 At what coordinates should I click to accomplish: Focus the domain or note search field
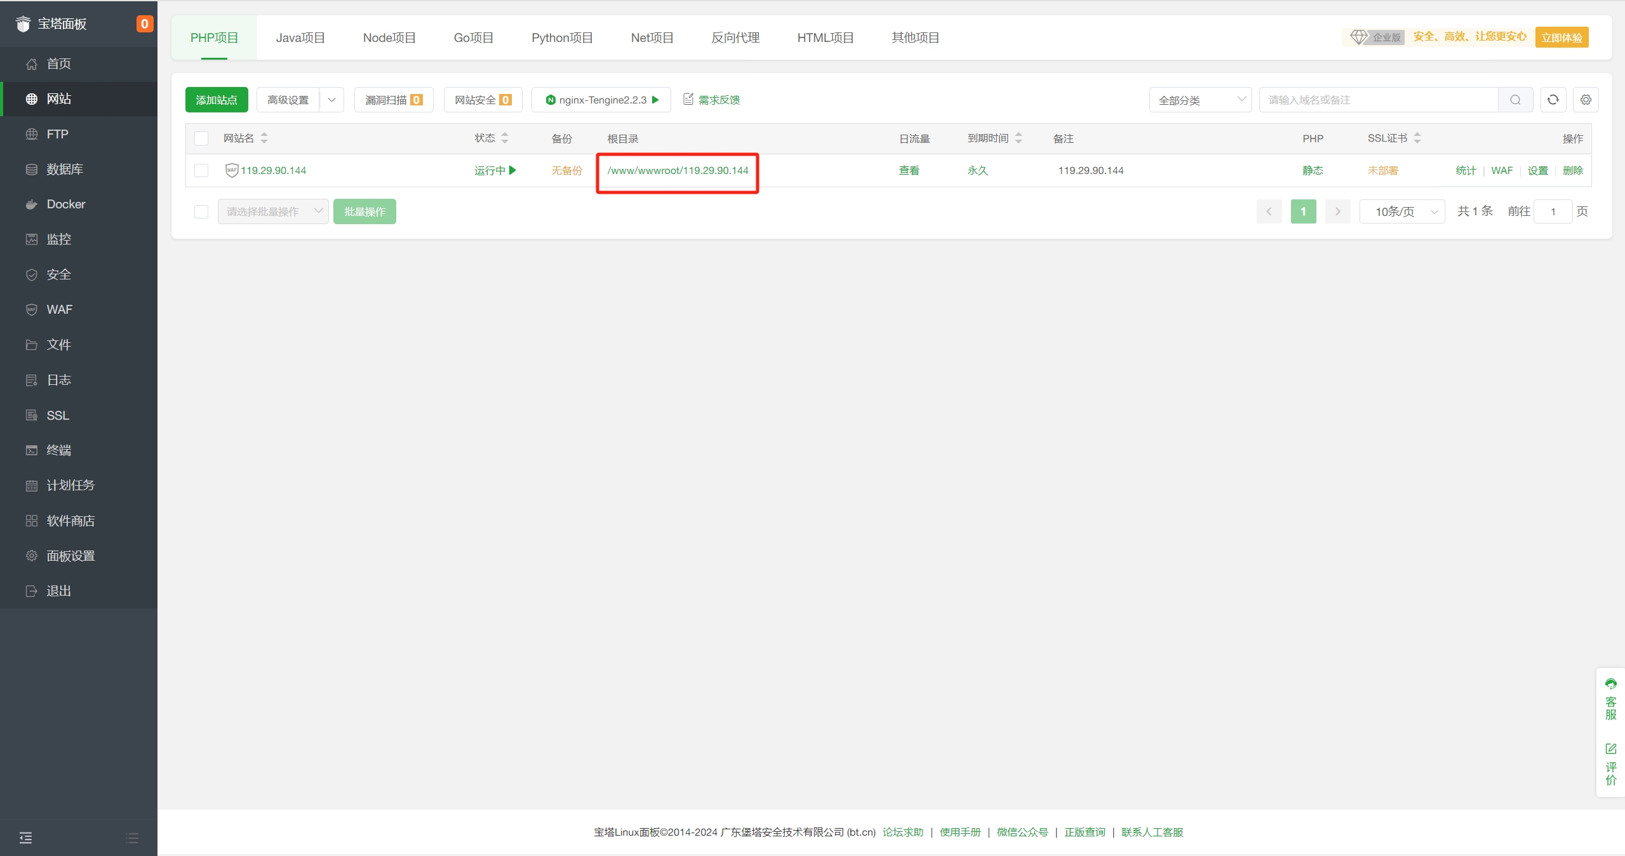coord(1378,100)
